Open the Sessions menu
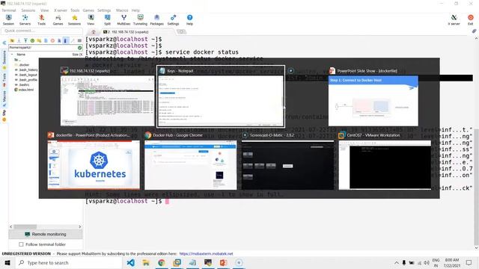Image resolution: width=479 pixels, height=269 pixels. click(x=28, y=10)
